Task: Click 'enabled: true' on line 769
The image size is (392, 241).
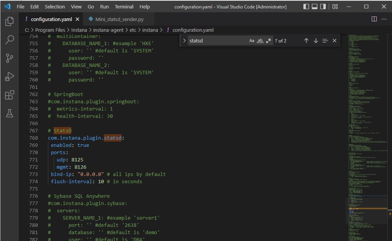Action: 70,145
